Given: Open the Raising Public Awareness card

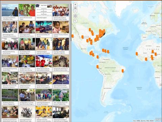Looking at the screenshot, I should click(x=61, y=63).
